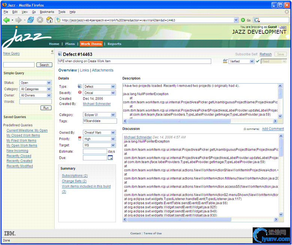292x245 pixels.
Task: Click the defect icon beside Defect #14463
Action: click(x=60, y=54)
